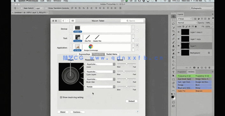Open the Auto Select Layer dropdown

click(x=39, y=8)
